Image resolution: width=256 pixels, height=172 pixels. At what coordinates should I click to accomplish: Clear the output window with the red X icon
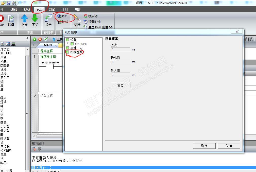click(x=35, y=149)
